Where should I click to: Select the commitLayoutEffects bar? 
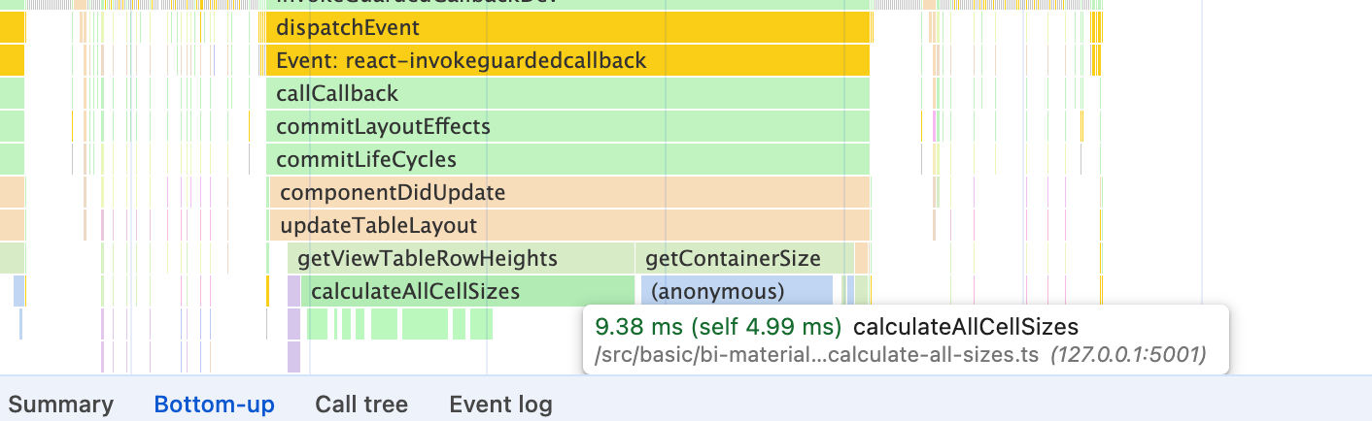click(x=567, y=126)
